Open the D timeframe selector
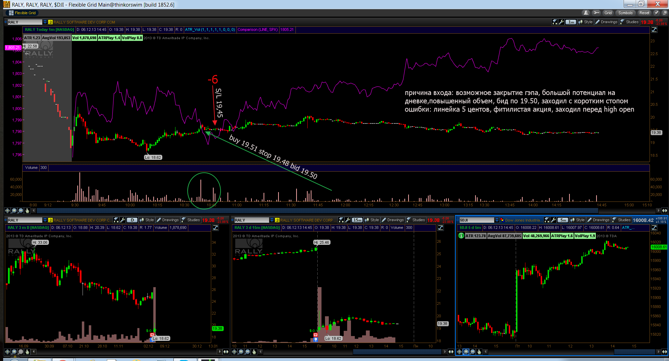 pos(132,220)
